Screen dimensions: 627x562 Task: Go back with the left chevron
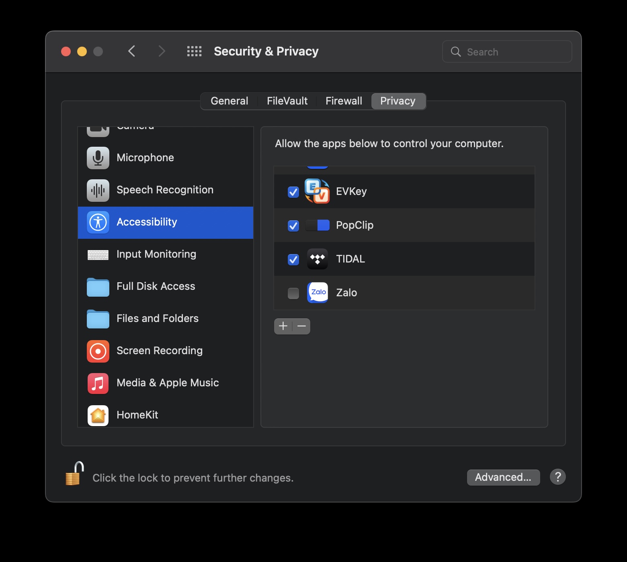point(131,51)
